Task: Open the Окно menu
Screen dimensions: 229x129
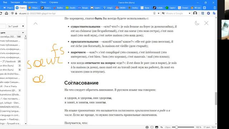Action: point(43,3)
